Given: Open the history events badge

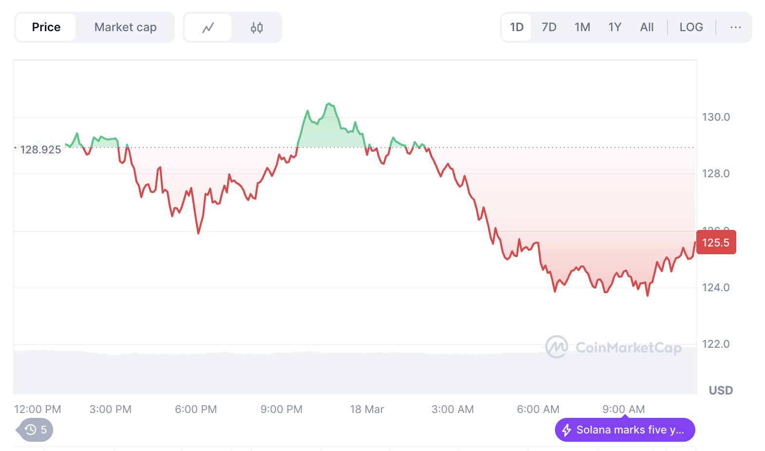Looking at the screenshot, I should pyautogui.click(x=36, y=430).
